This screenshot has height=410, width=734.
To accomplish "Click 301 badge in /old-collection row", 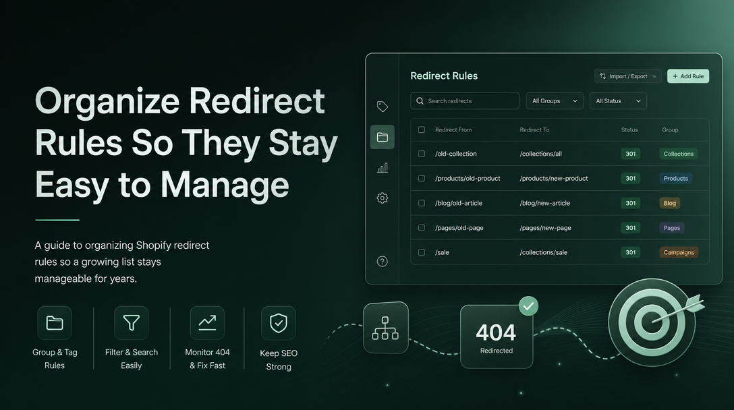I will point(631,154).
